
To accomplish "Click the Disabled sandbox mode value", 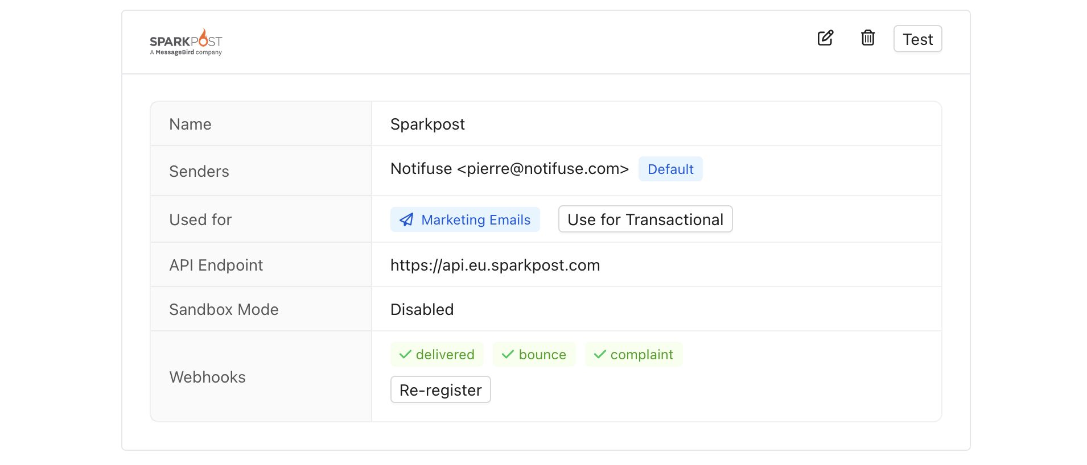I will pyautogui.click(x=422, y=310).
